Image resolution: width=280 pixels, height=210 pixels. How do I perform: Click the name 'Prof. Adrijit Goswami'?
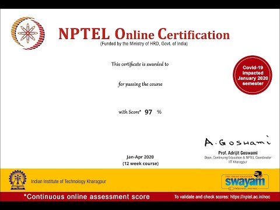coord(238,153)
